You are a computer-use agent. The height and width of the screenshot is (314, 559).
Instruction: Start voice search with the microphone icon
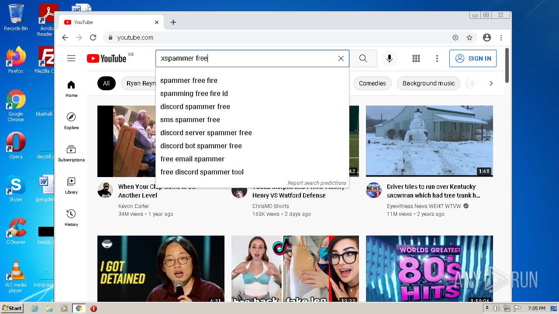tap(390, 58)
